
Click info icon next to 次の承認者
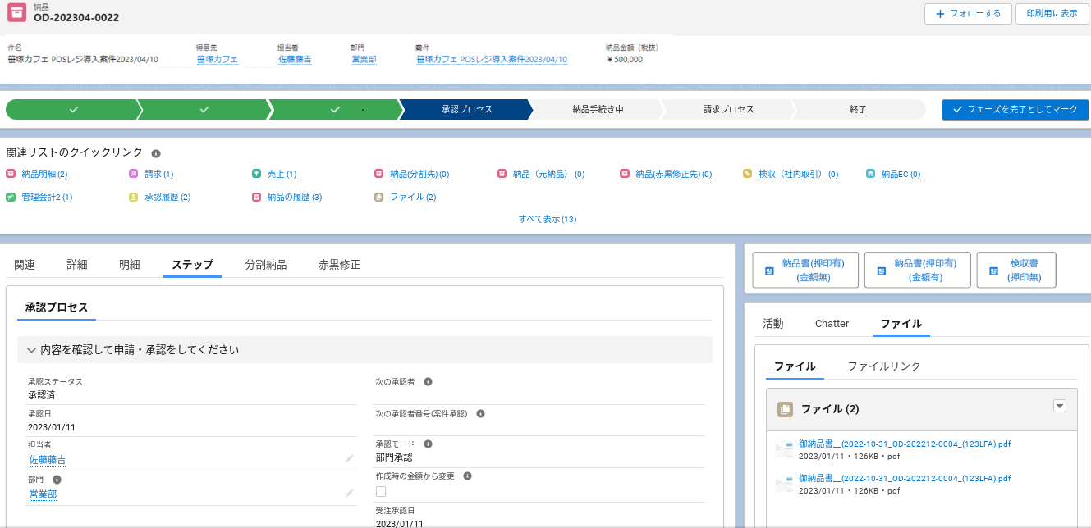point(428,382)
